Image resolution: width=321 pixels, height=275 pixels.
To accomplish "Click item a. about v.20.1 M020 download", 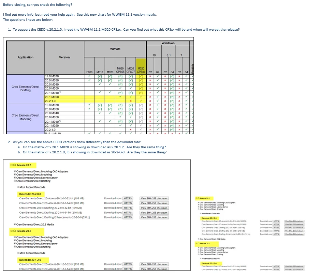I will click(x=94, y=147).
